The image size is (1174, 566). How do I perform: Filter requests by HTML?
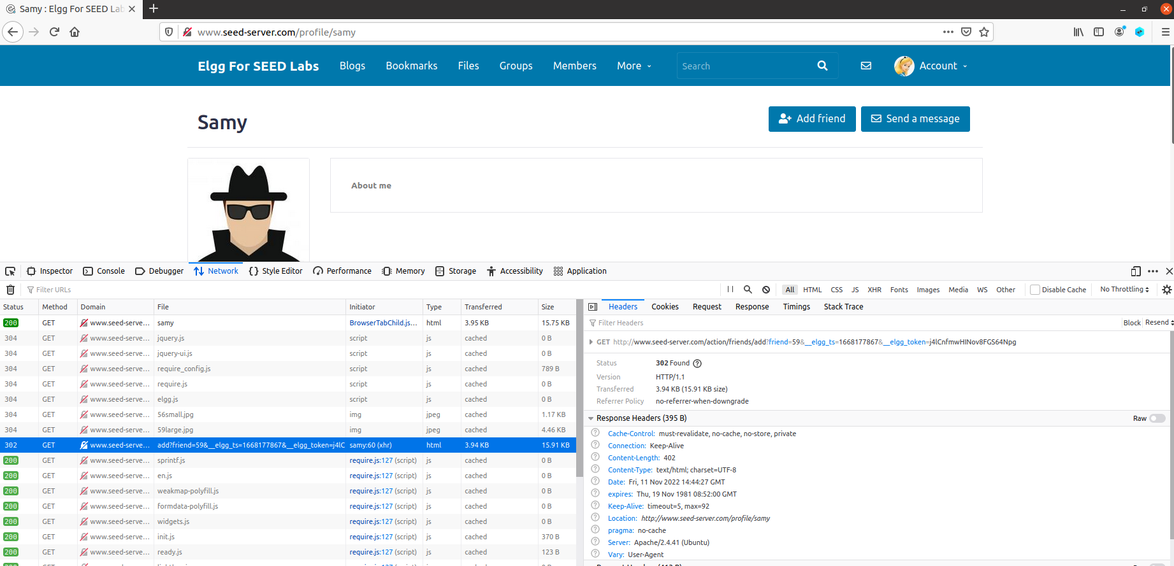pyautogui.click(x=813, y=290)
